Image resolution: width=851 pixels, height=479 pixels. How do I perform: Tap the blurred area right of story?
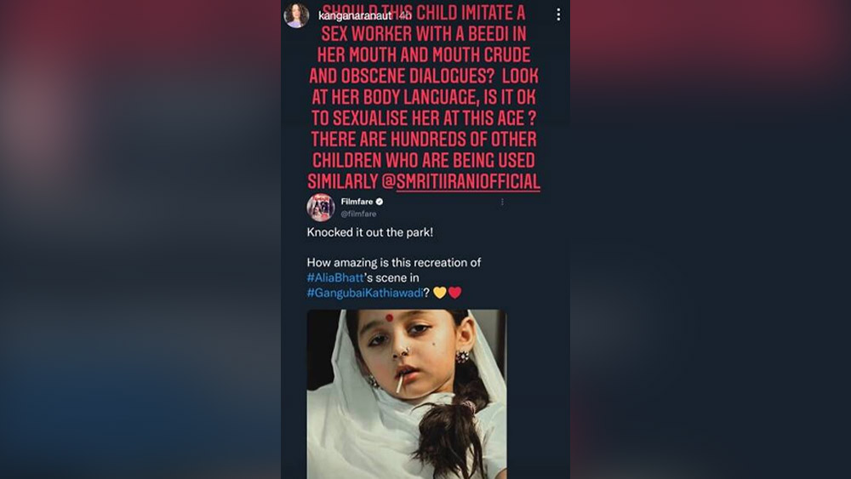(711, 239)
